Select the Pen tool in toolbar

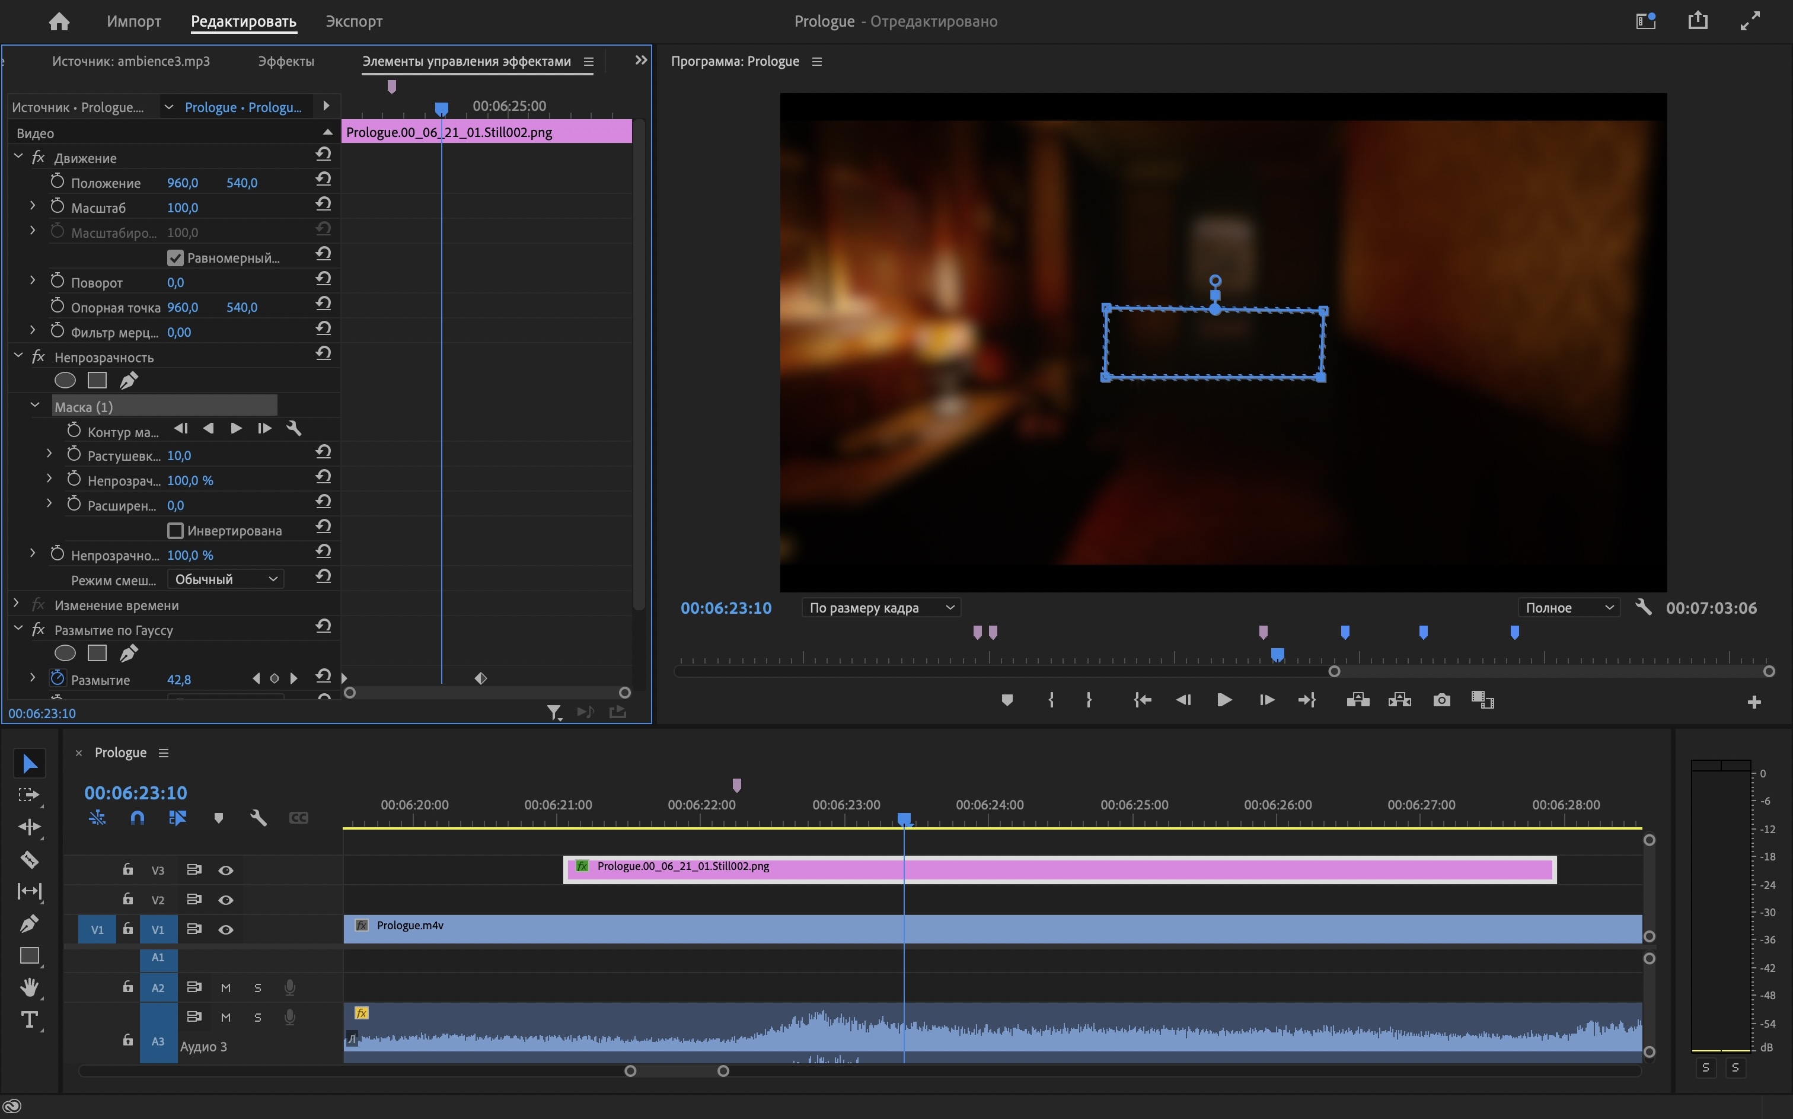(x=30, y=923)
